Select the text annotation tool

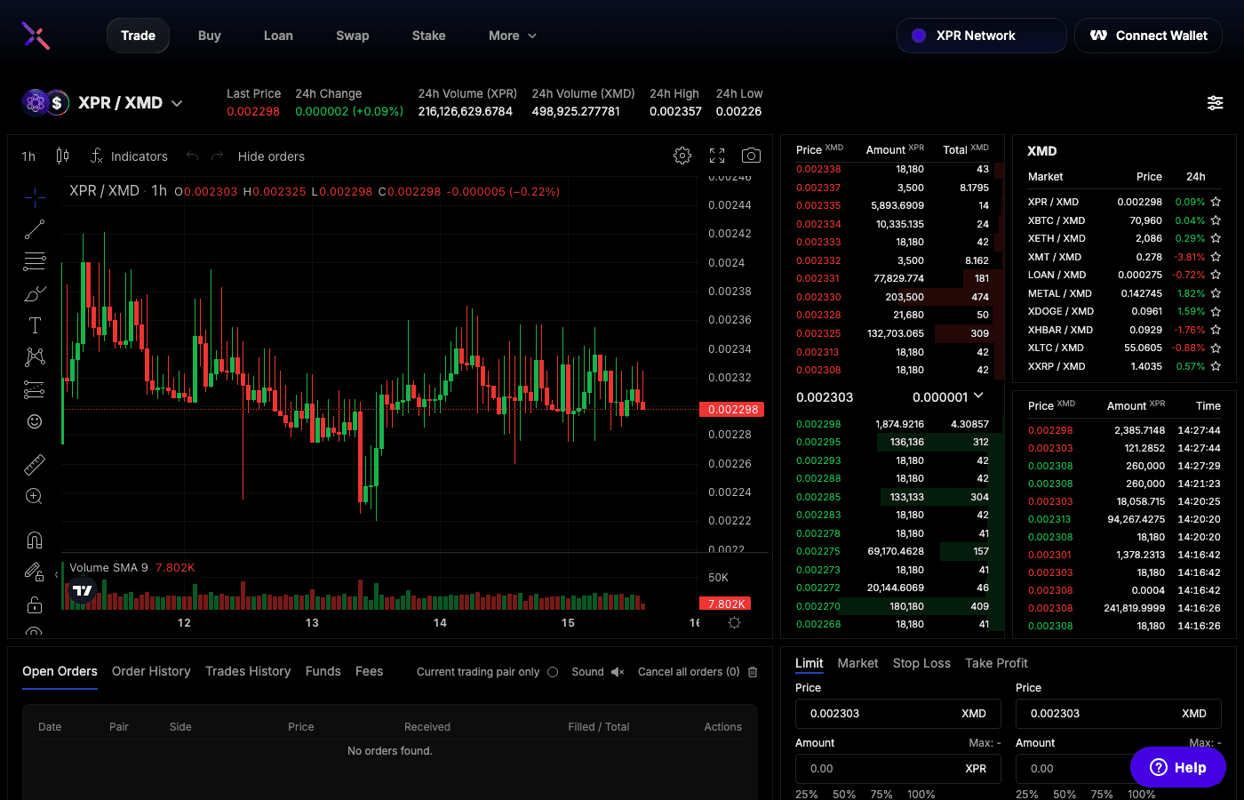point(34,325)
